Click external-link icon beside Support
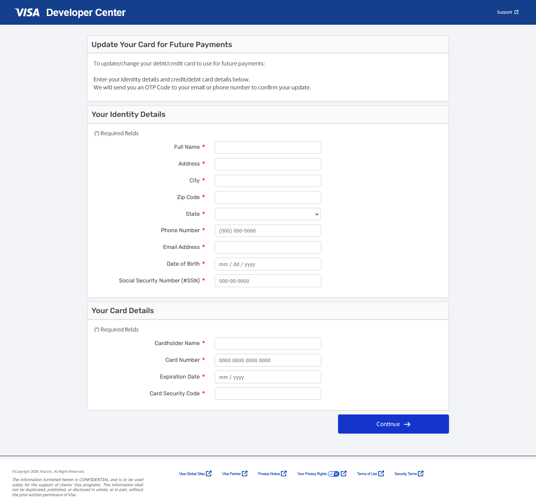 (x=516, y=12)
